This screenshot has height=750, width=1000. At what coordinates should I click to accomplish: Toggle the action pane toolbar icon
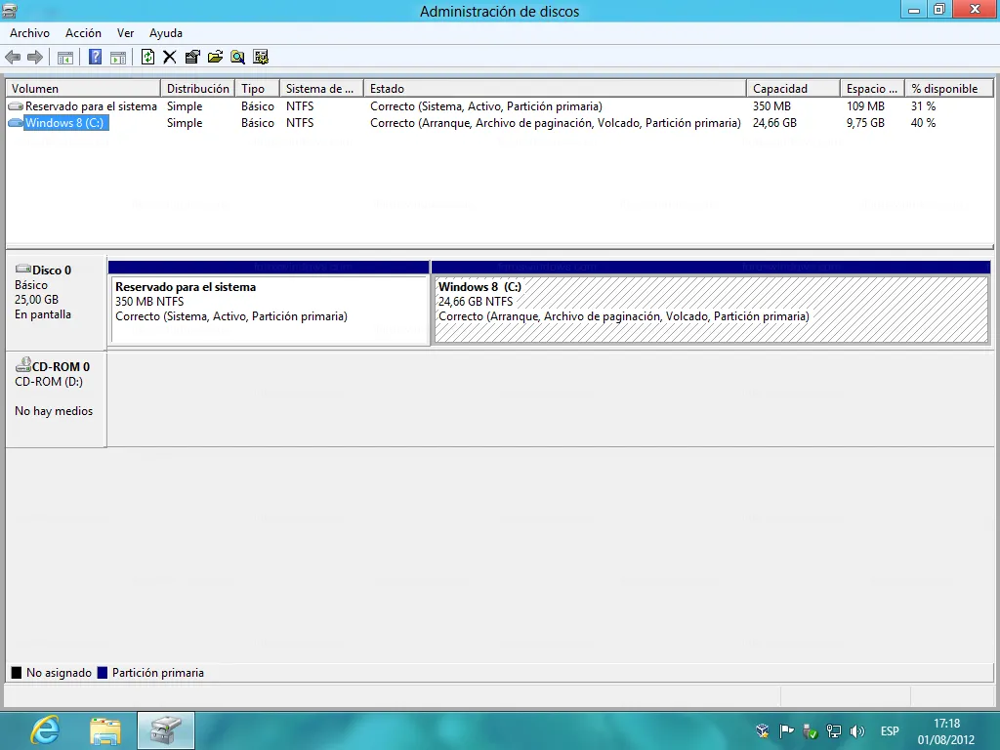tap(118, 58)
